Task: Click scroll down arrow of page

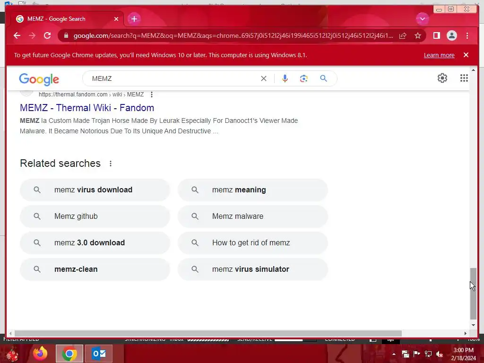Action: click(x=473, y=325)
